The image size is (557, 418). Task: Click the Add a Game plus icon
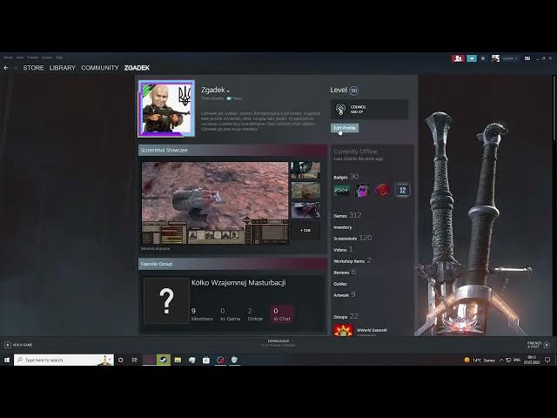pyautogui.click(x=8, y=345)
